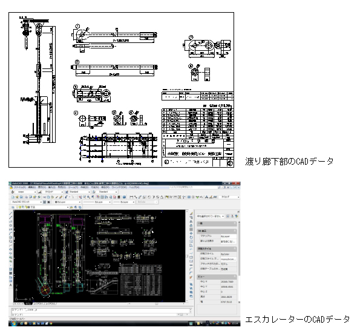Open the layer list dropdown
Image resolution: width=363 pixels, height=333 pixels.
[41, 207]
